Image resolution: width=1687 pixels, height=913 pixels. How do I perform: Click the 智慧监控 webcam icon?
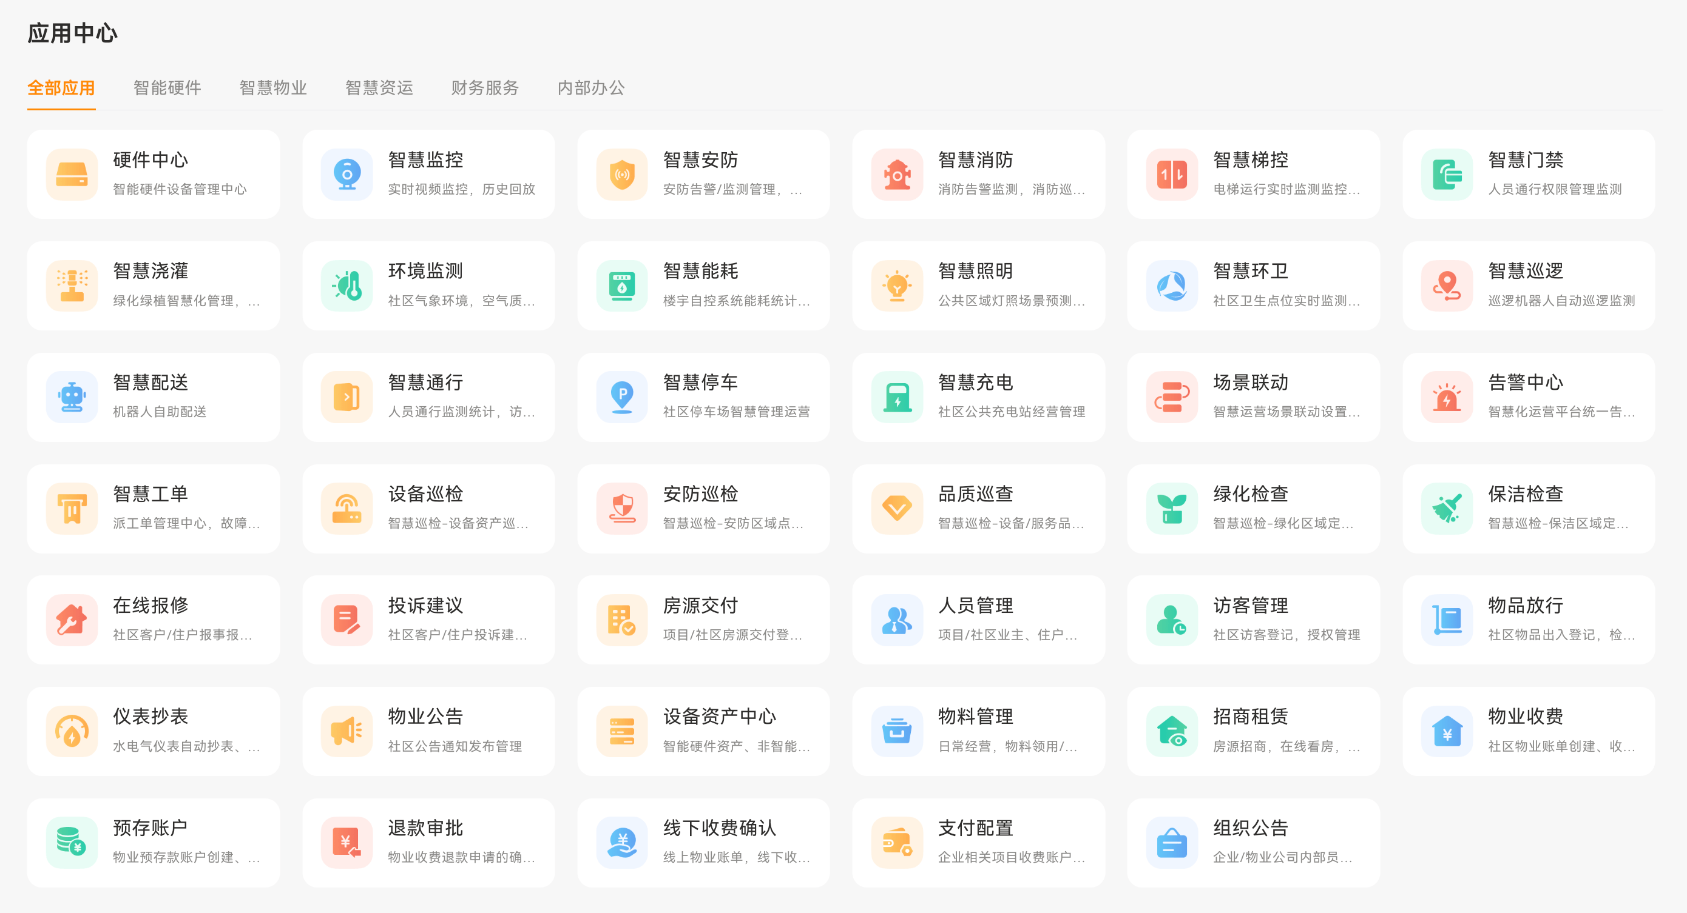(347, 174)
